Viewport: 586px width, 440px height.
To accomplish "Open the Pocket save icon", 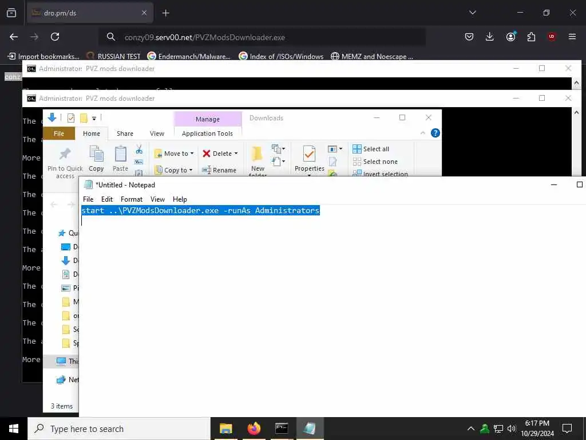I will click(x=469, y=37).
